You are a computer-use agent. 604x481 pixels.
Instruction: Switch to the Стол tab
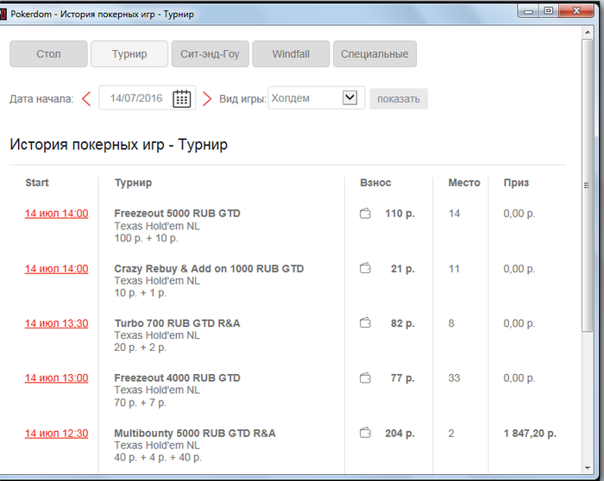coord(48,53)
